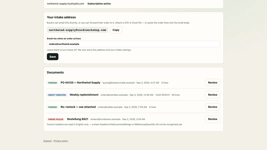Viewport: 267px width, 150px height.
Task: Review the Re: restock document
Action: (213, 107)
